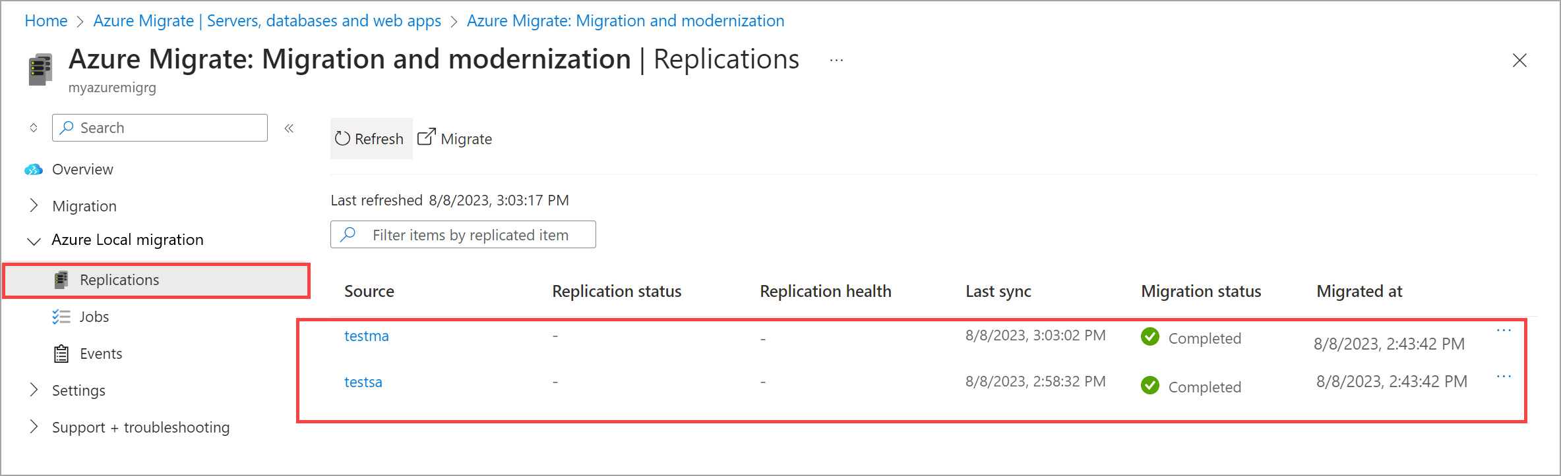The width and height of the screenshot is (1561, 476).
Task: Go to Home via the breadcrumb
Action: coord(46,21)
